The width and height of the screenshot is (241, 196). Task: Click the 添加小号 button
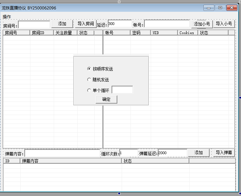202,24
